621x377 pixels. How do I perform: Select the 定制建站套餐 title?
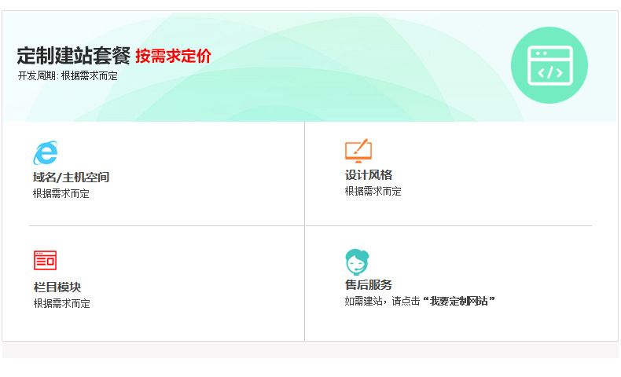(73, 56)
